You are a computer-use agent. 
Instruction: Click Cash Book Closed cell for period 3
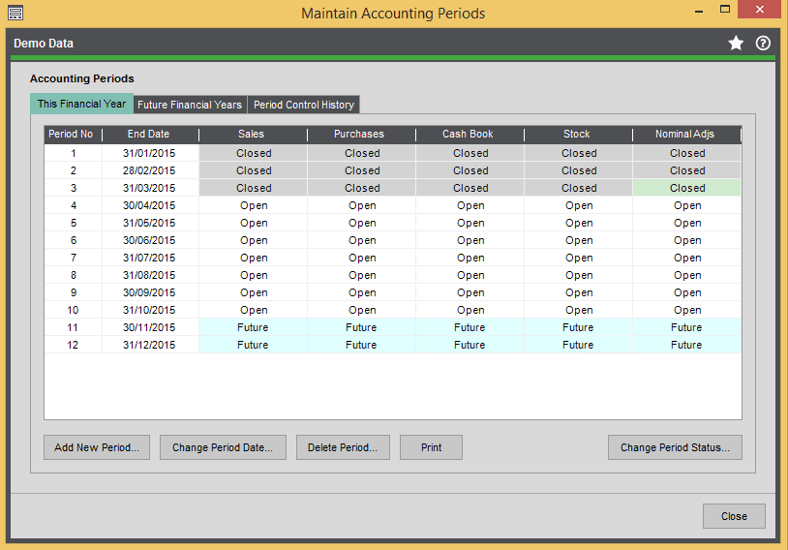pos(470,188)
